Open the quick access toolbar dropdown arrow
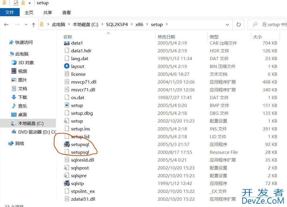Image resolution: width=287 pixels, height=207 pixels. pyautogui.click(x=30, y=3)
